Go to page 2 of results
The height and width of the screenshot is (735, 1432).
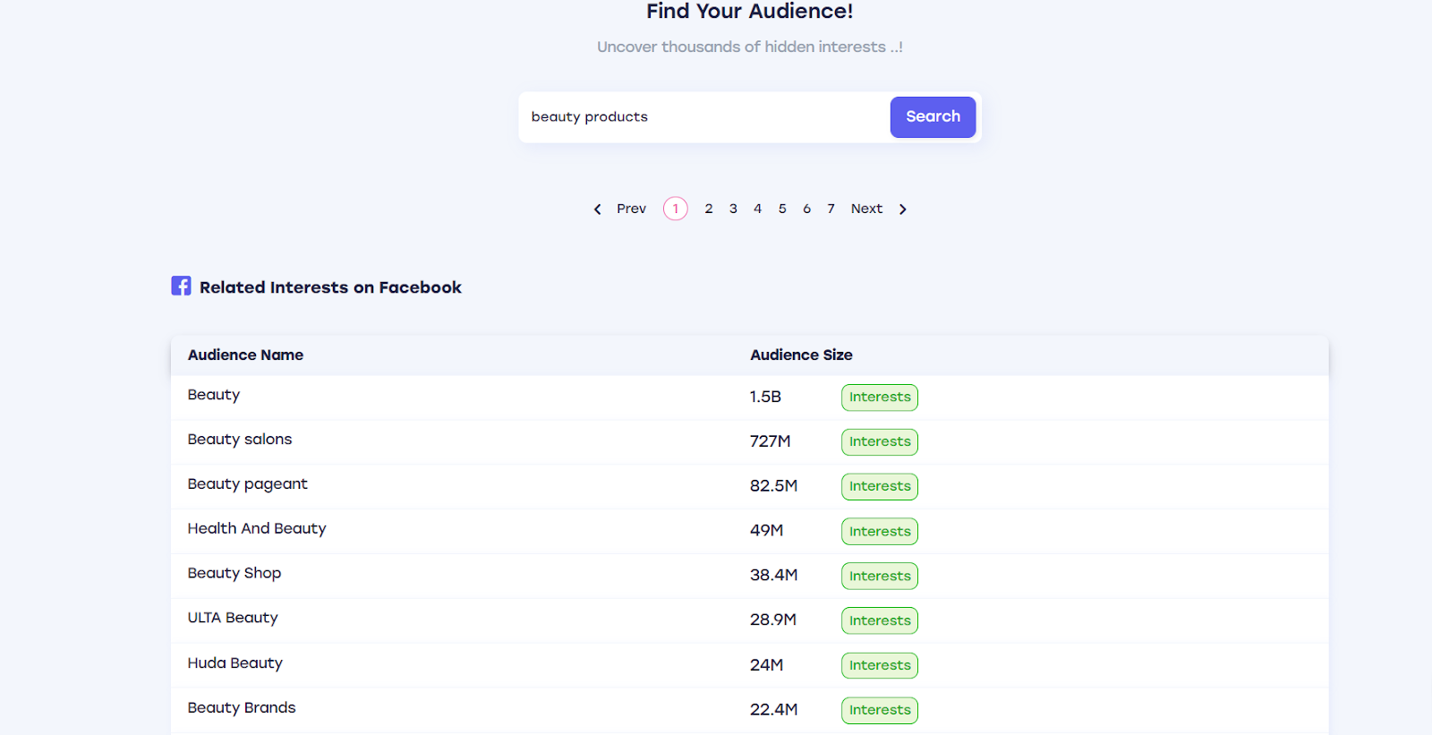(709, 209)
